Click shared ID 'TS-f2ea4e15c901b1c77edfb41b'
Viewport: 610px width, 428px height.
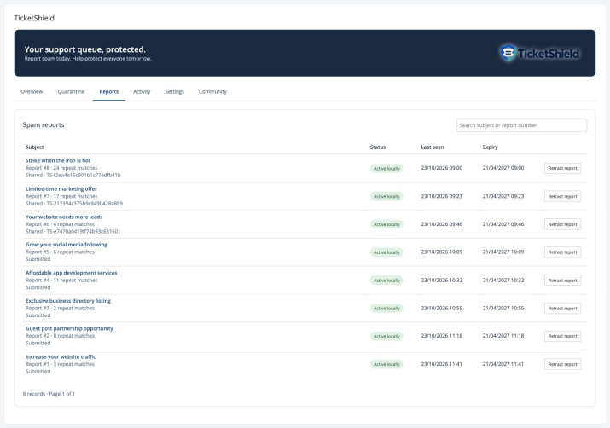(84, 176)
